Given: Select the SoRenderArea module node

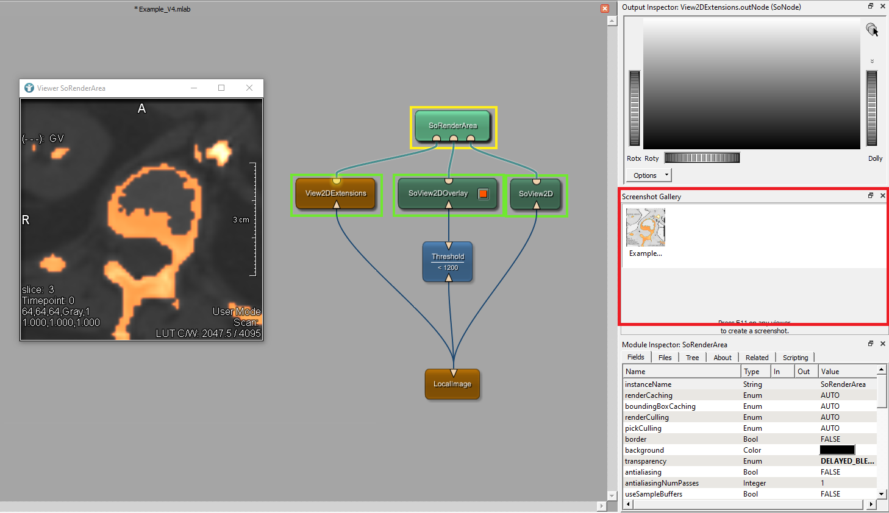Looking at the screenshot, I should coord(452,125).
